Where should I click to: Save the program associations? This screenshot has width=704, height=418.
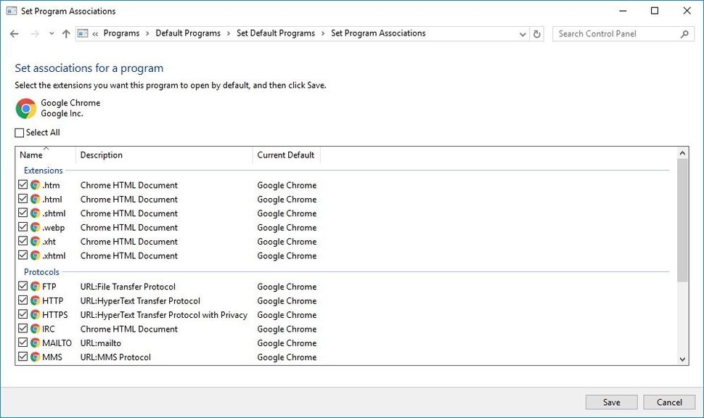611,401
